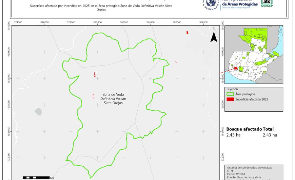Select the Leyenda heading
295x180 pixels.
tap(232, 89)
